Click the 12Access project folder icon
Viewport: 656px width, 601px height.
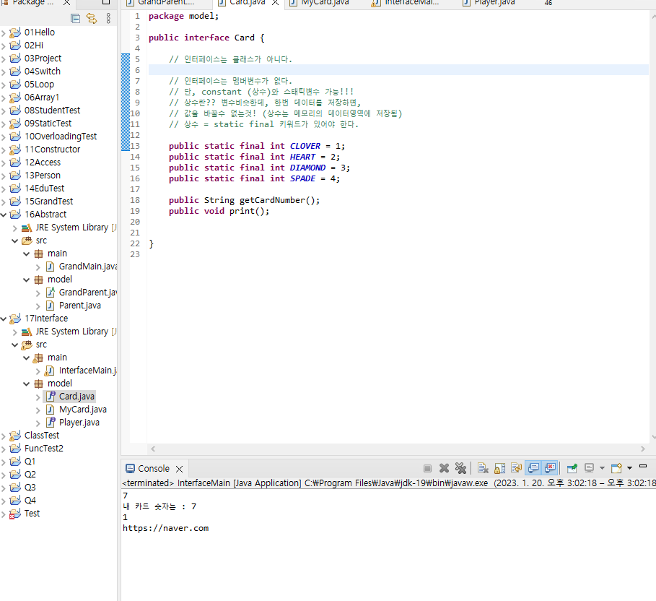coord(15,162)
